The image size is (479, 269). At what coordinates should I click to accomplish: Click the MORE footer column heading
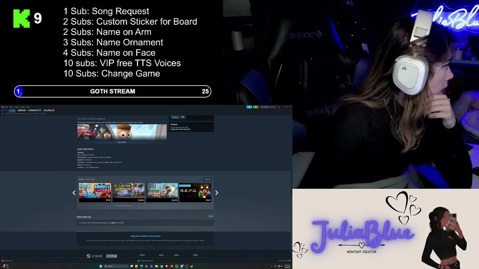[195, 255]
